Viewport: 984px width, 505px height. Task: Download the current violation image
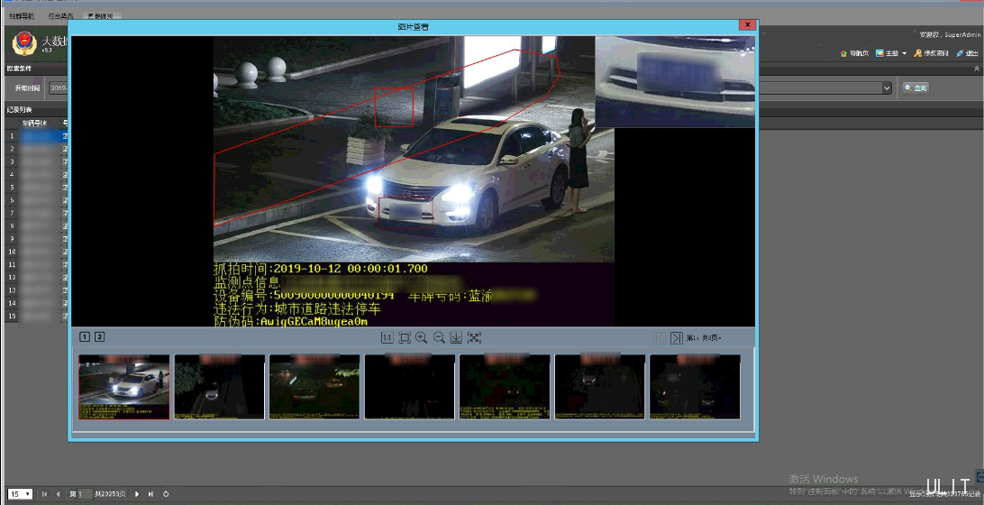pos(456,337)
